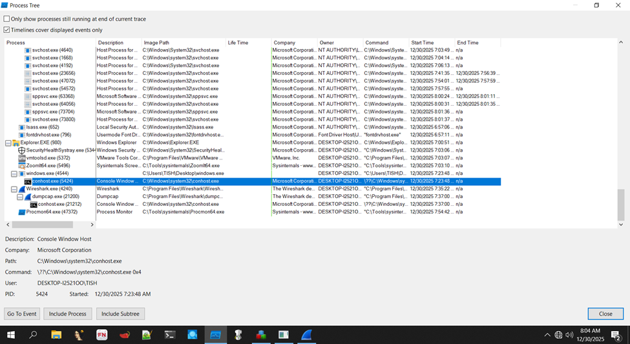Click the Close button at bottom right

(605, 314)
